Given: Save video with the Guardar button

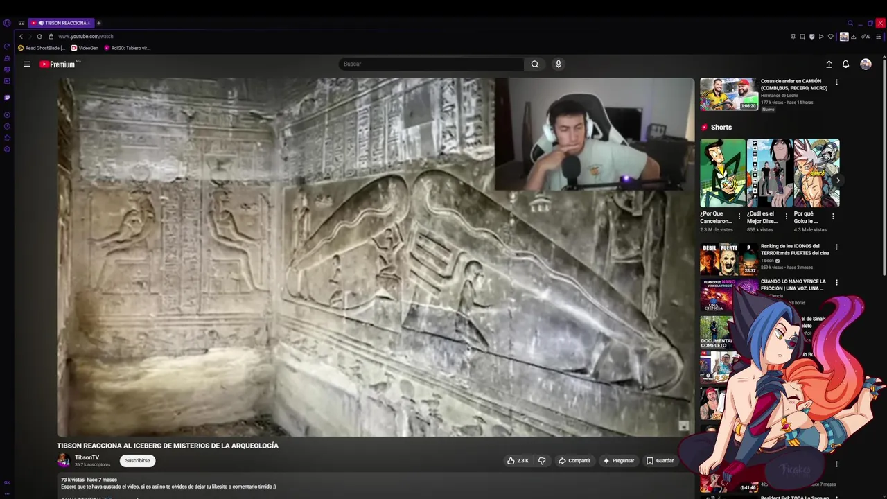Looking at the screenshot, I should pyautogui.click(x=660, y=460).
